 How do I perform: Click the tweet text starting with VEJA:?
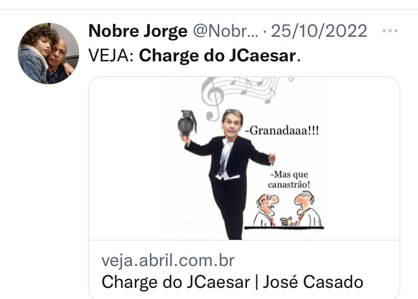(x=195, y=56)
